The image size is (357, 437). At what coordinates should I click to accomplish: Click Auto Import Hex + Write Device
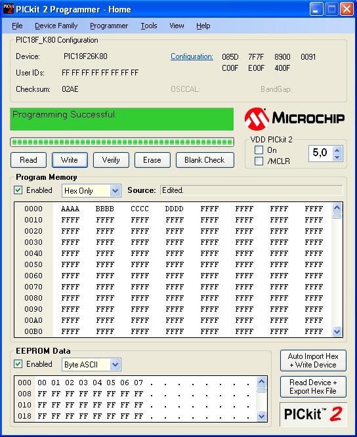(x=313, y=361)
